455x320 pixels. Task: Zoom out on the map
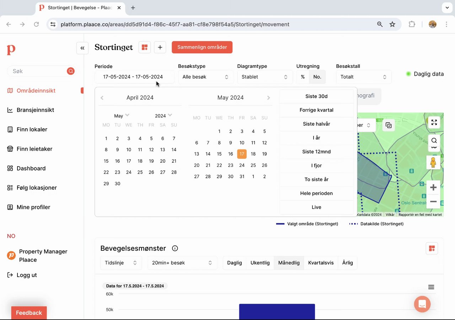(433, 202)
